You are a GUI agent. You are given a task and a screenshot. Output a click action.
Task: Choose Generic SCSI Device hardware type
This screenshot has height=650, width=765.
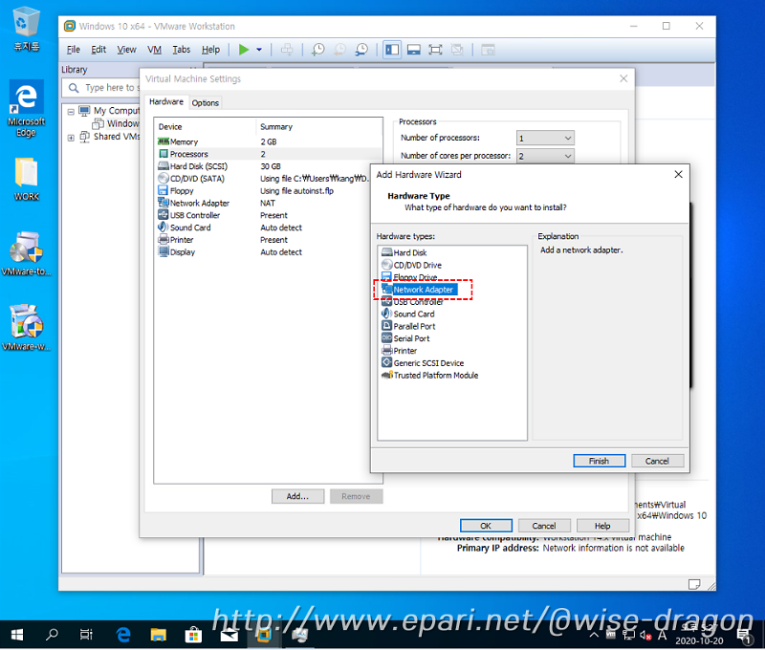click(423, 363)
